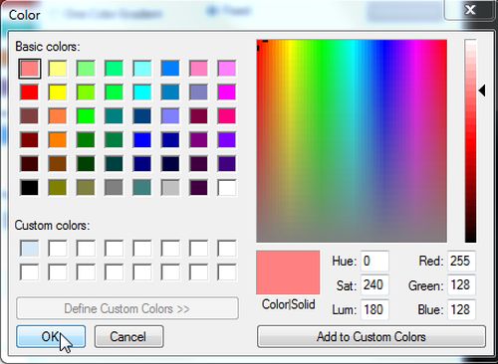The height and width of the screenshot is (364, 498).
Task: Click the Cancel button
Action: pos(128,336)
